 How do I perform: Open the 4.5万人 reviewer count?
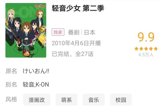pyautogui.click(x=146, y=55)
